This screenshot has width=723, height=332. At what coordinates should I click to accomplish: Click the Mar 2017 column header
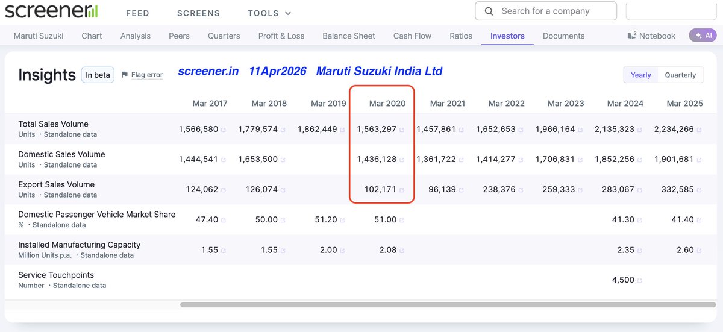(210, 103)
